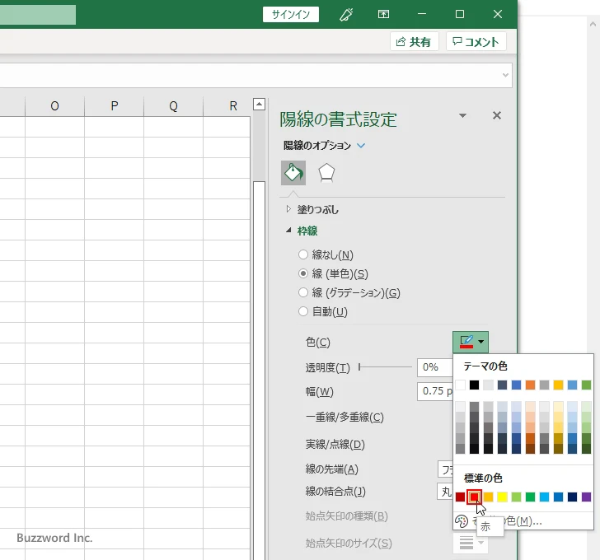Click the テーマの色 heading
This screenshot has width=600, height=560.
coord(485,366)
